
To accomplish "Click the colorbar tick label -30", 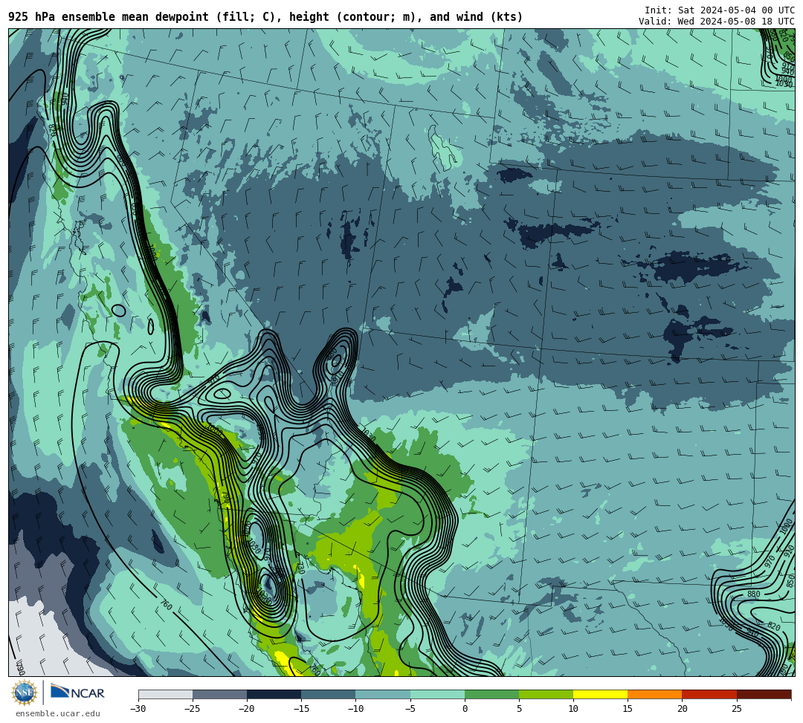I will pyautogui.click(x=138, y=709).
